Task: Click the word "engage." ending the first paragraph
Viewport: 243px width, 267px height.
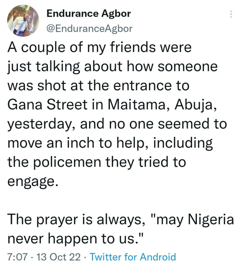Action: click(x=32, y=181)
